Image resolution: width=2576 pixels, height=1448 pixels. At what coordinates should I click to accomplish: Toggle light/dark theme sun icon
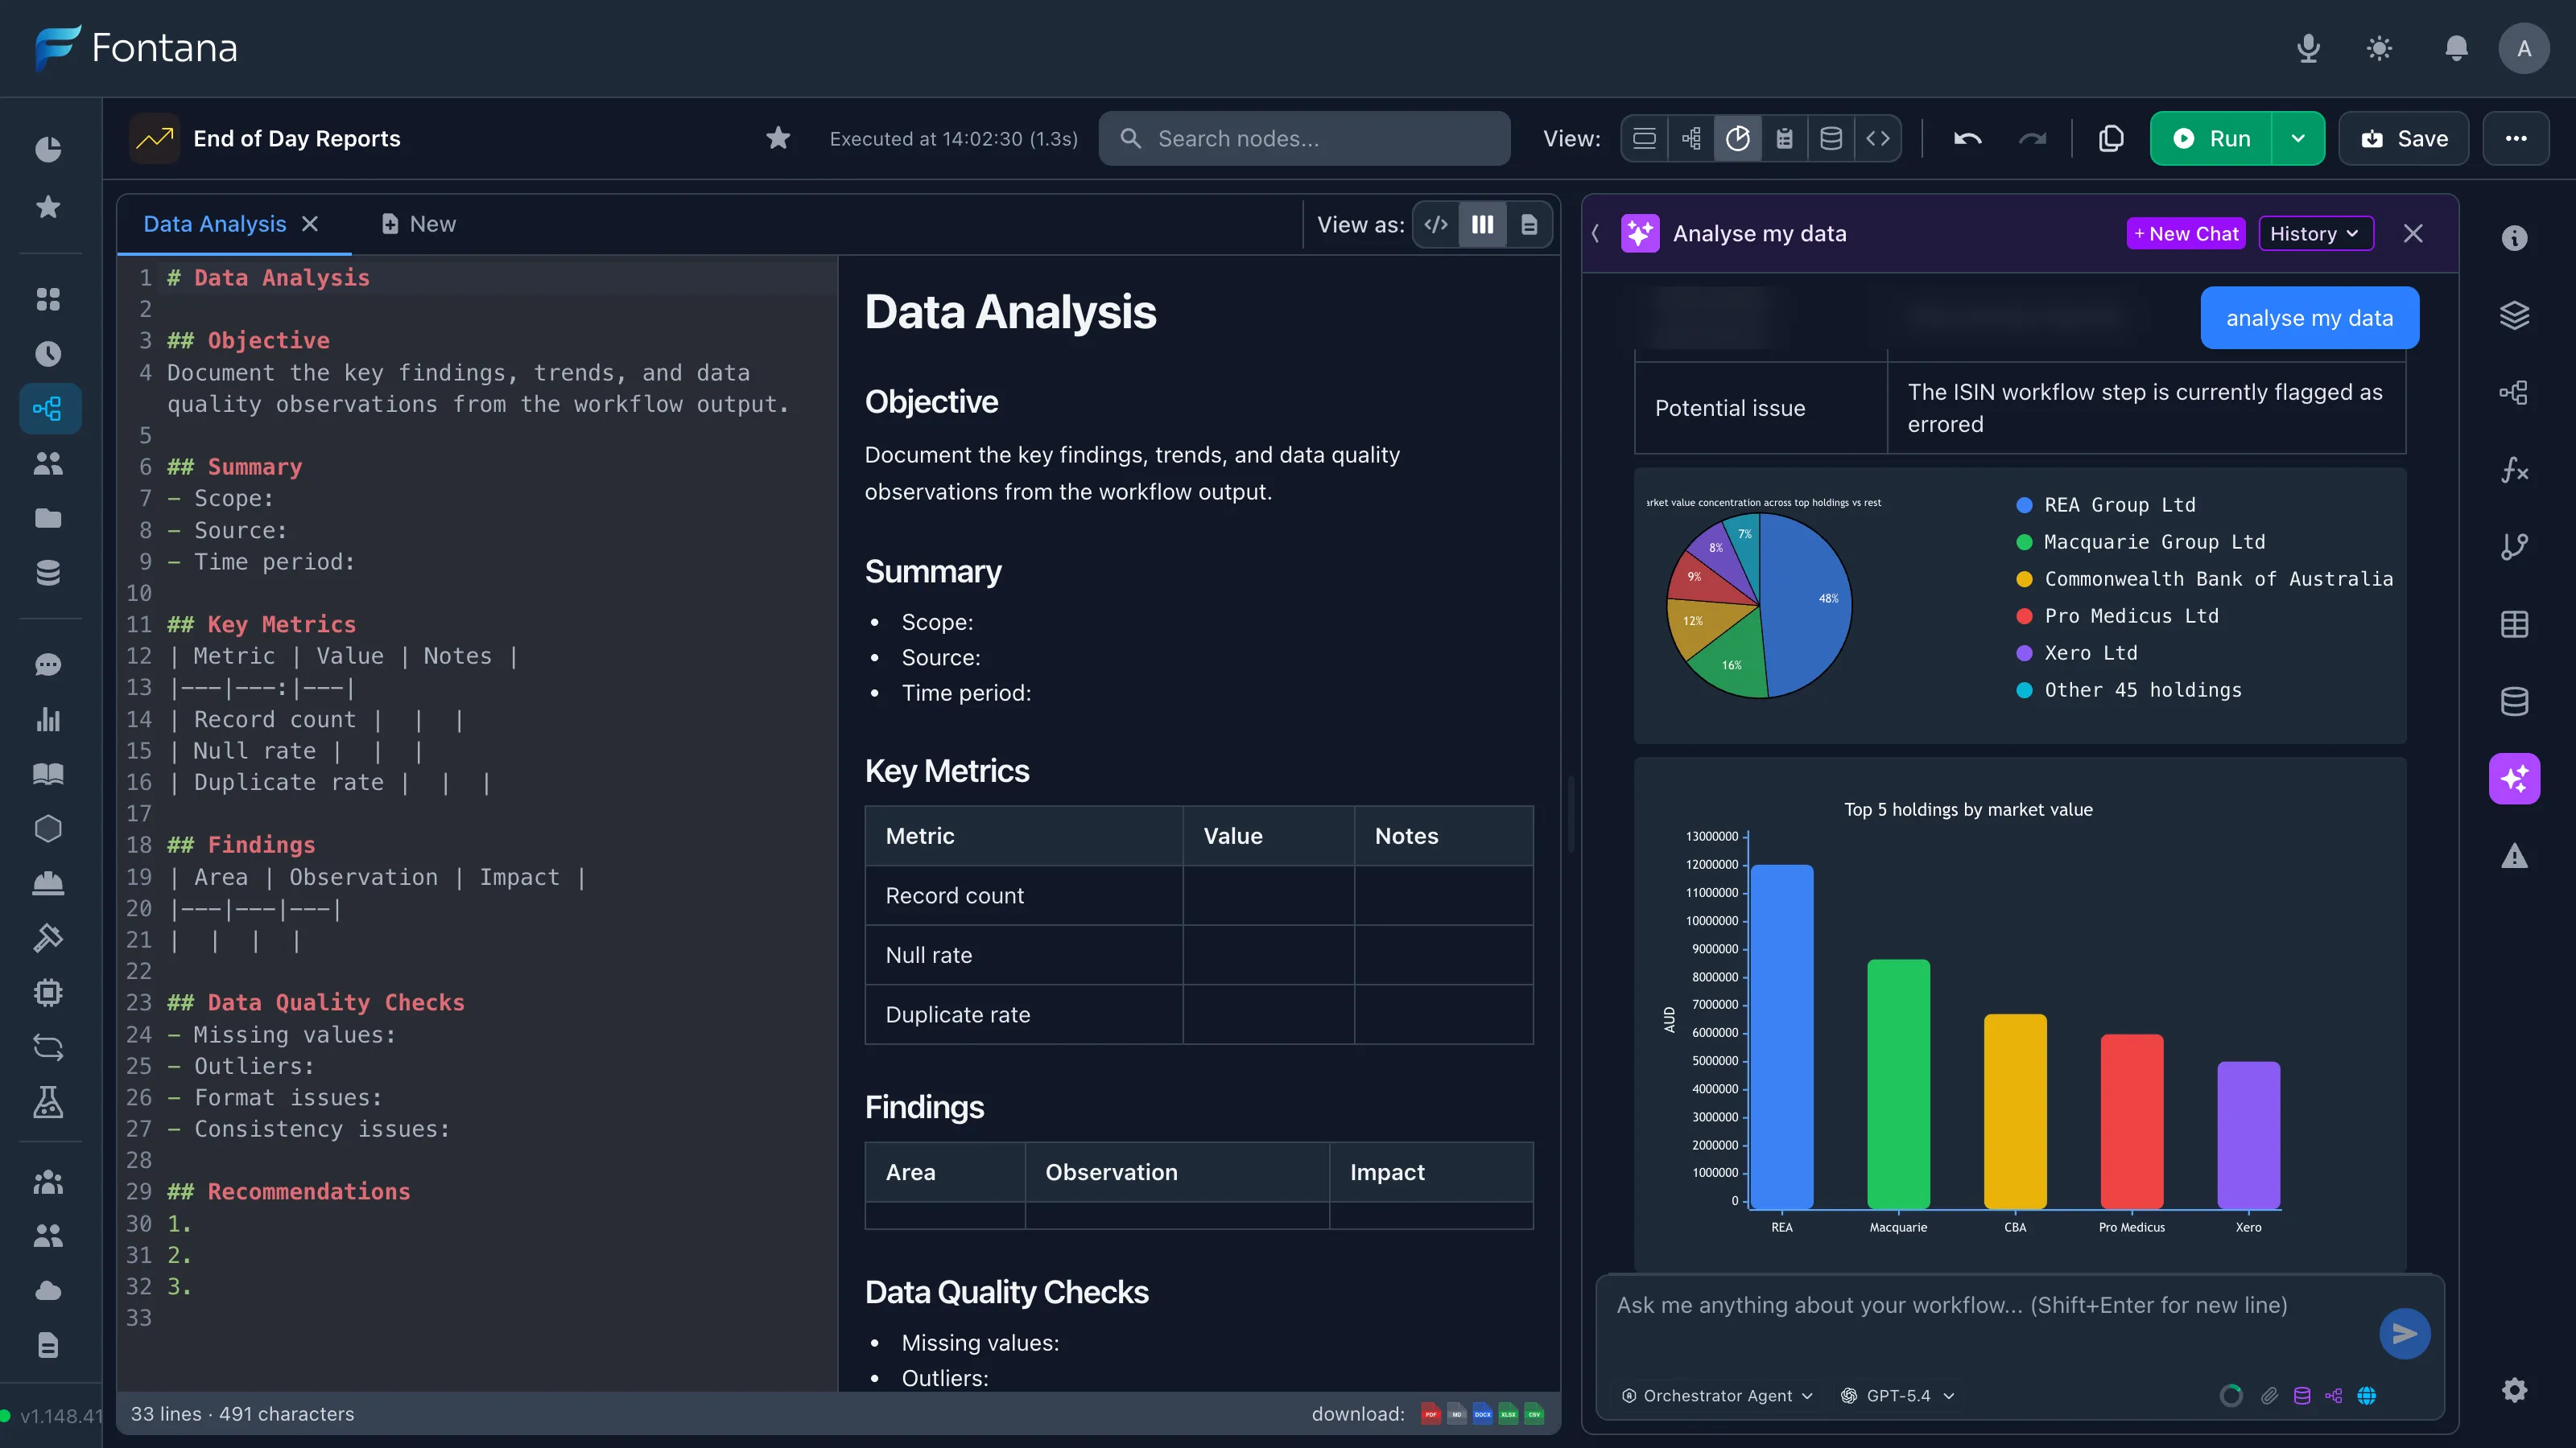[2380, 48]
